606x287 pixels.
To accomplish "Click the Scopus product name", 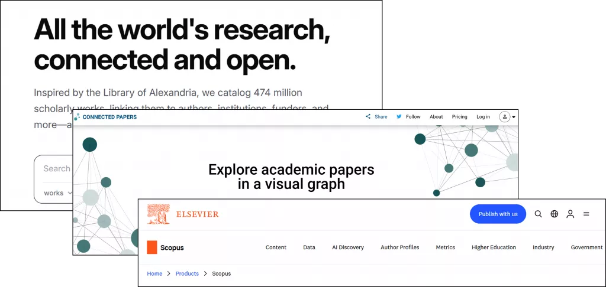I will click(172, 247).
